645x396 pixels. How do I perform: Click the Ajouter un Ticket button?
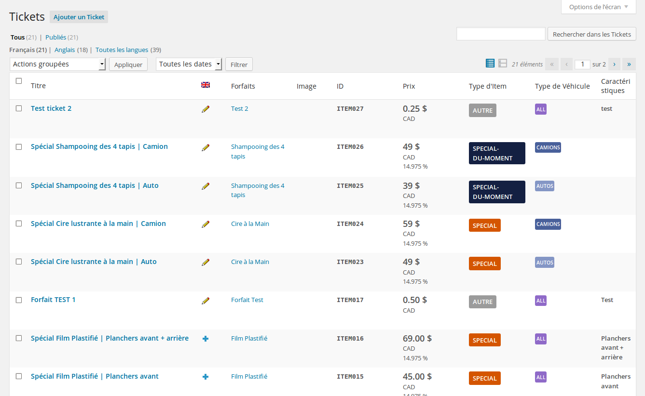click(x=79, y=17)
